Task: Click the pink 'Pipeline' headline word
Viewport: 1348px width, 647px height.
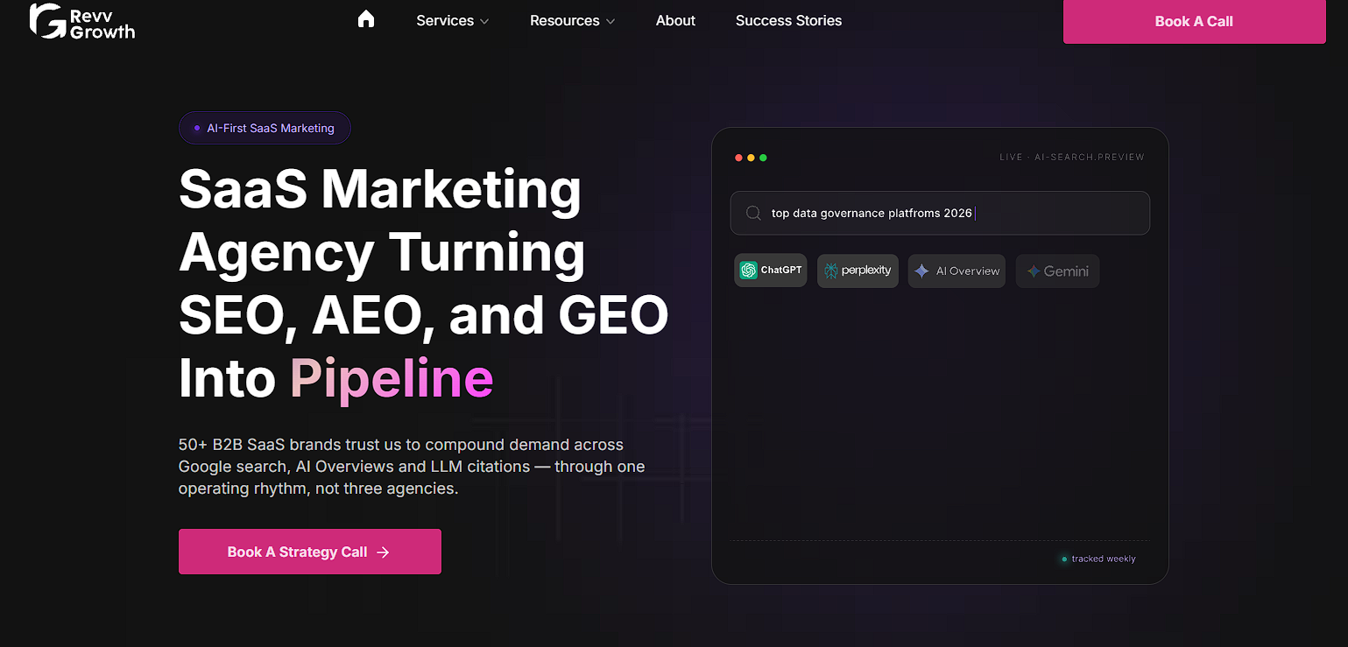Action: point(392,378)
